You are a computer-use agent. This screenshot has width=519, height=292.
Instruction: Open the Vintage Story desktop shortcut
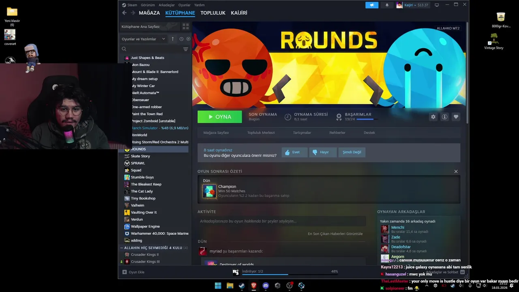point(494,41)
